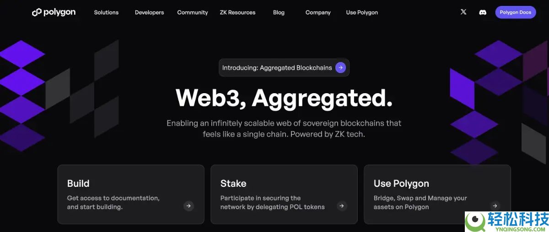Expand the Solutions menu
The height and width of the screenshot is (232, 549).
(x=106, y=12)
